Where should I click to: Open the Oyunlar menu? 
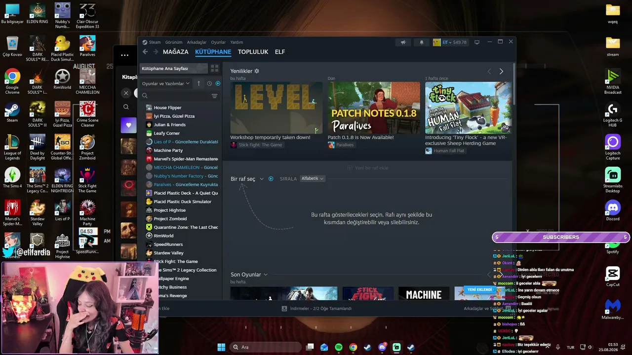coord(218,42)
